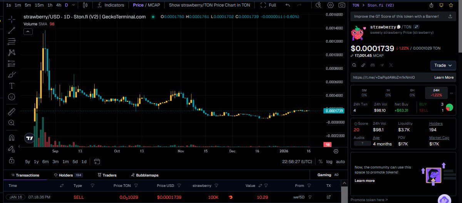Open the emoji icons tool

coord(12,97)
